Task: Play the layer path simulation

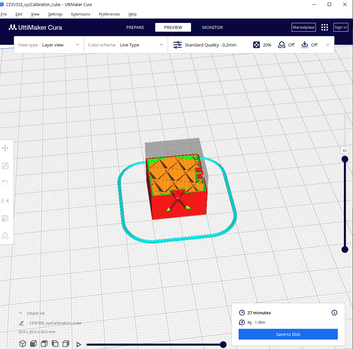Action: point(79,345)
